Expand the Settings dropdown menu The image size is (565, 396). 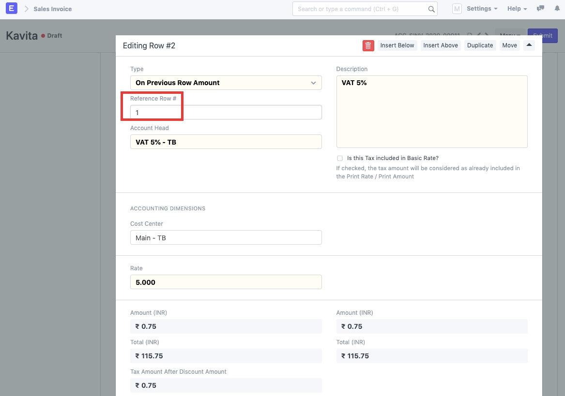coord(482,9)
